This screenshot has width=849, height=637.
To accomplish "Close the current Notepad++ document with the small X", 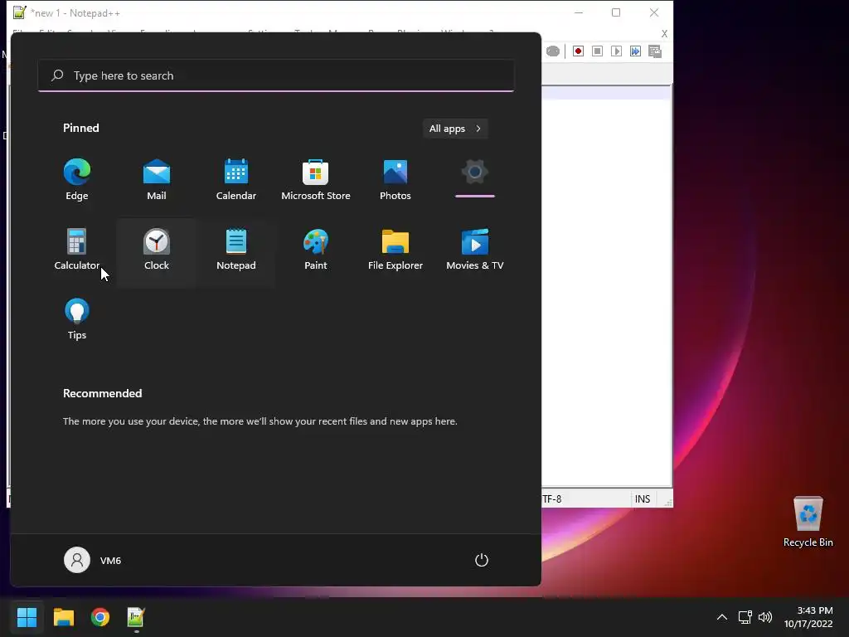I will point(664,33).
